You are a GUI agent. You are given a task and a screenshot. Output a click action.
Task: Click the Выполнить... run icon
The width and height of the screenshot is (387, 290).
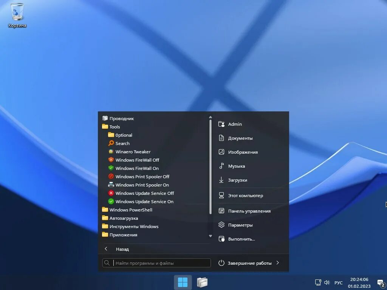(221, 239)
